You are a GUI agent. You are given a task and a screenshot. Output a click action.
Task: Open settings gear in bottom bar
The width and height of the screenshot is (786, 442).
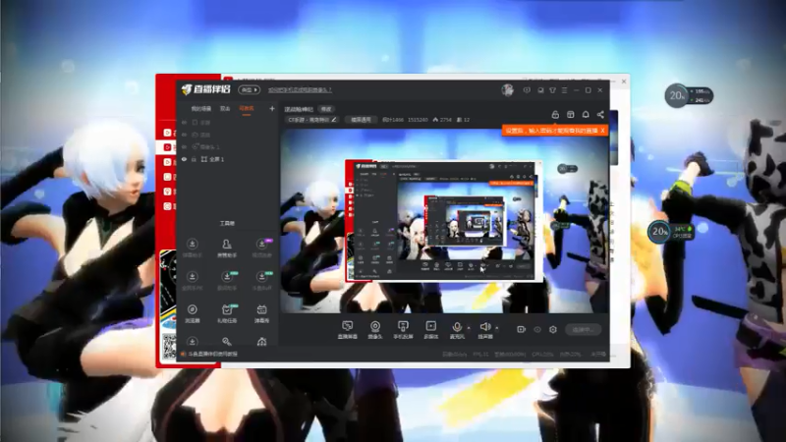point(553,329)
